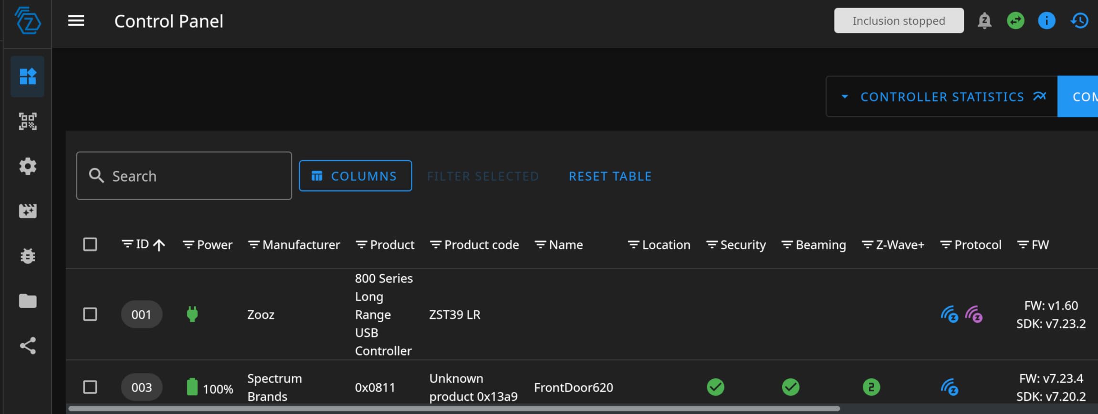Expand the Controller Statistics panel

(941, 97)
